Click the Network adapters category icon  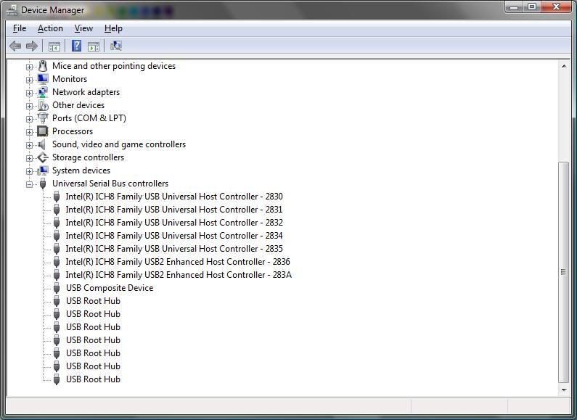click(x=43, y=92)
